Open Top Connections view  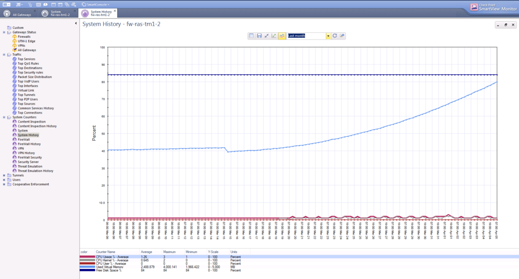pyautogui.click(x=30, y=113)
